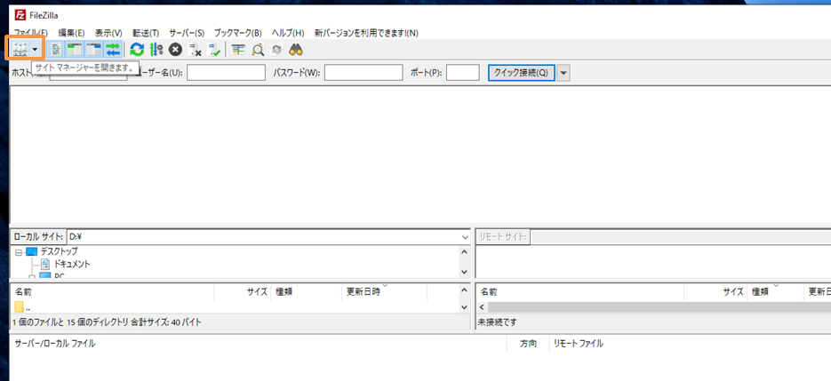Toggle processing of the transfer queue

click(x=156, y=50)
